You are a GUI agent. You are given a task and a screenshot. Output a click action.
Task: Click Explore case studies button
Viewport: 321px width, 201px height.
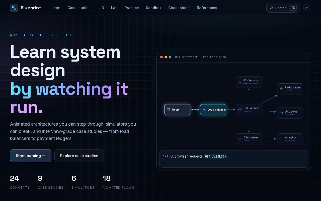point(79,156)
